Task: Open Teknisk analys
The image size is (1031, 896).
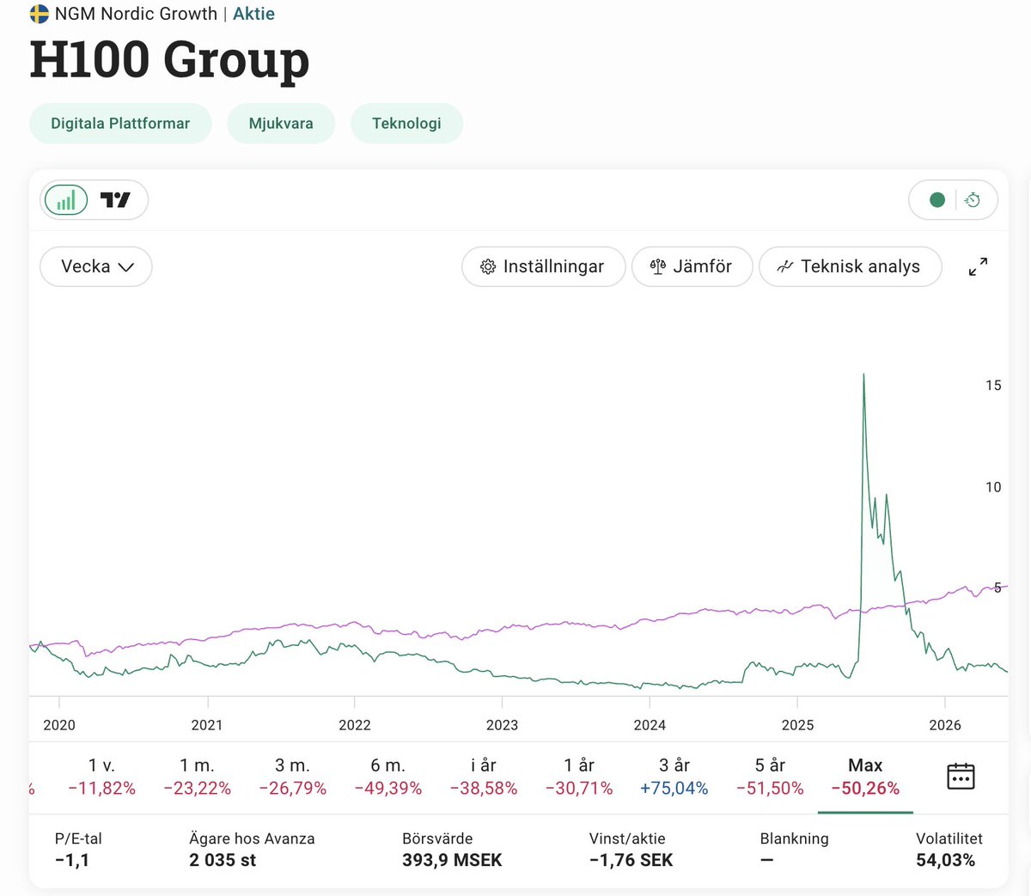Action: 851,266
